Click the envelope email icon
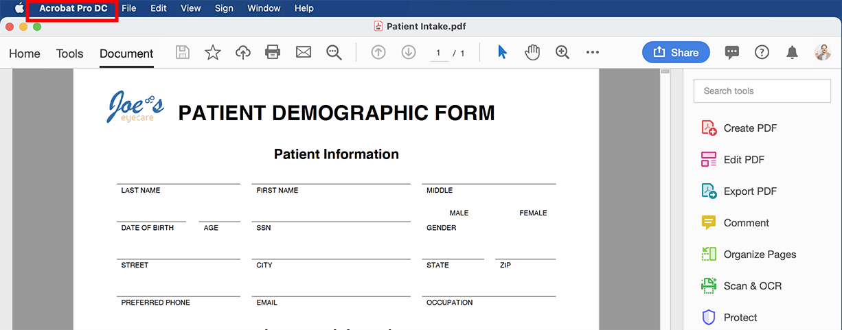The height and width of the screenshot is (330, 842). pos(304,53)
